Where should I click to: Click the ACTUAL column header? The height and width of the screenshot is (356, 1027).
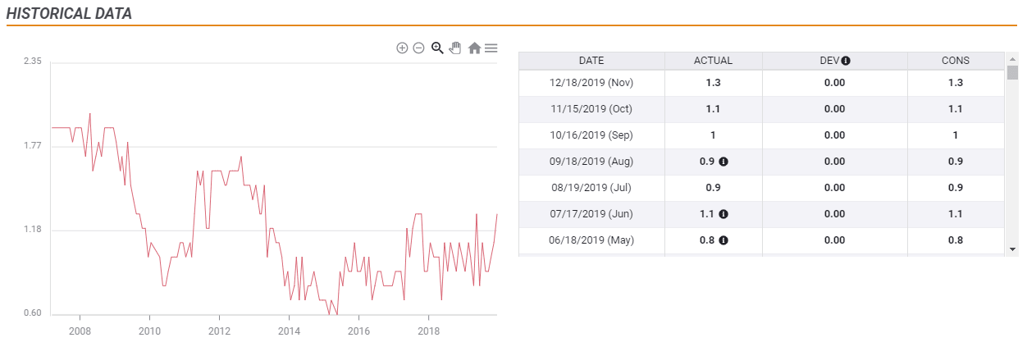click(x=713, y=61)
